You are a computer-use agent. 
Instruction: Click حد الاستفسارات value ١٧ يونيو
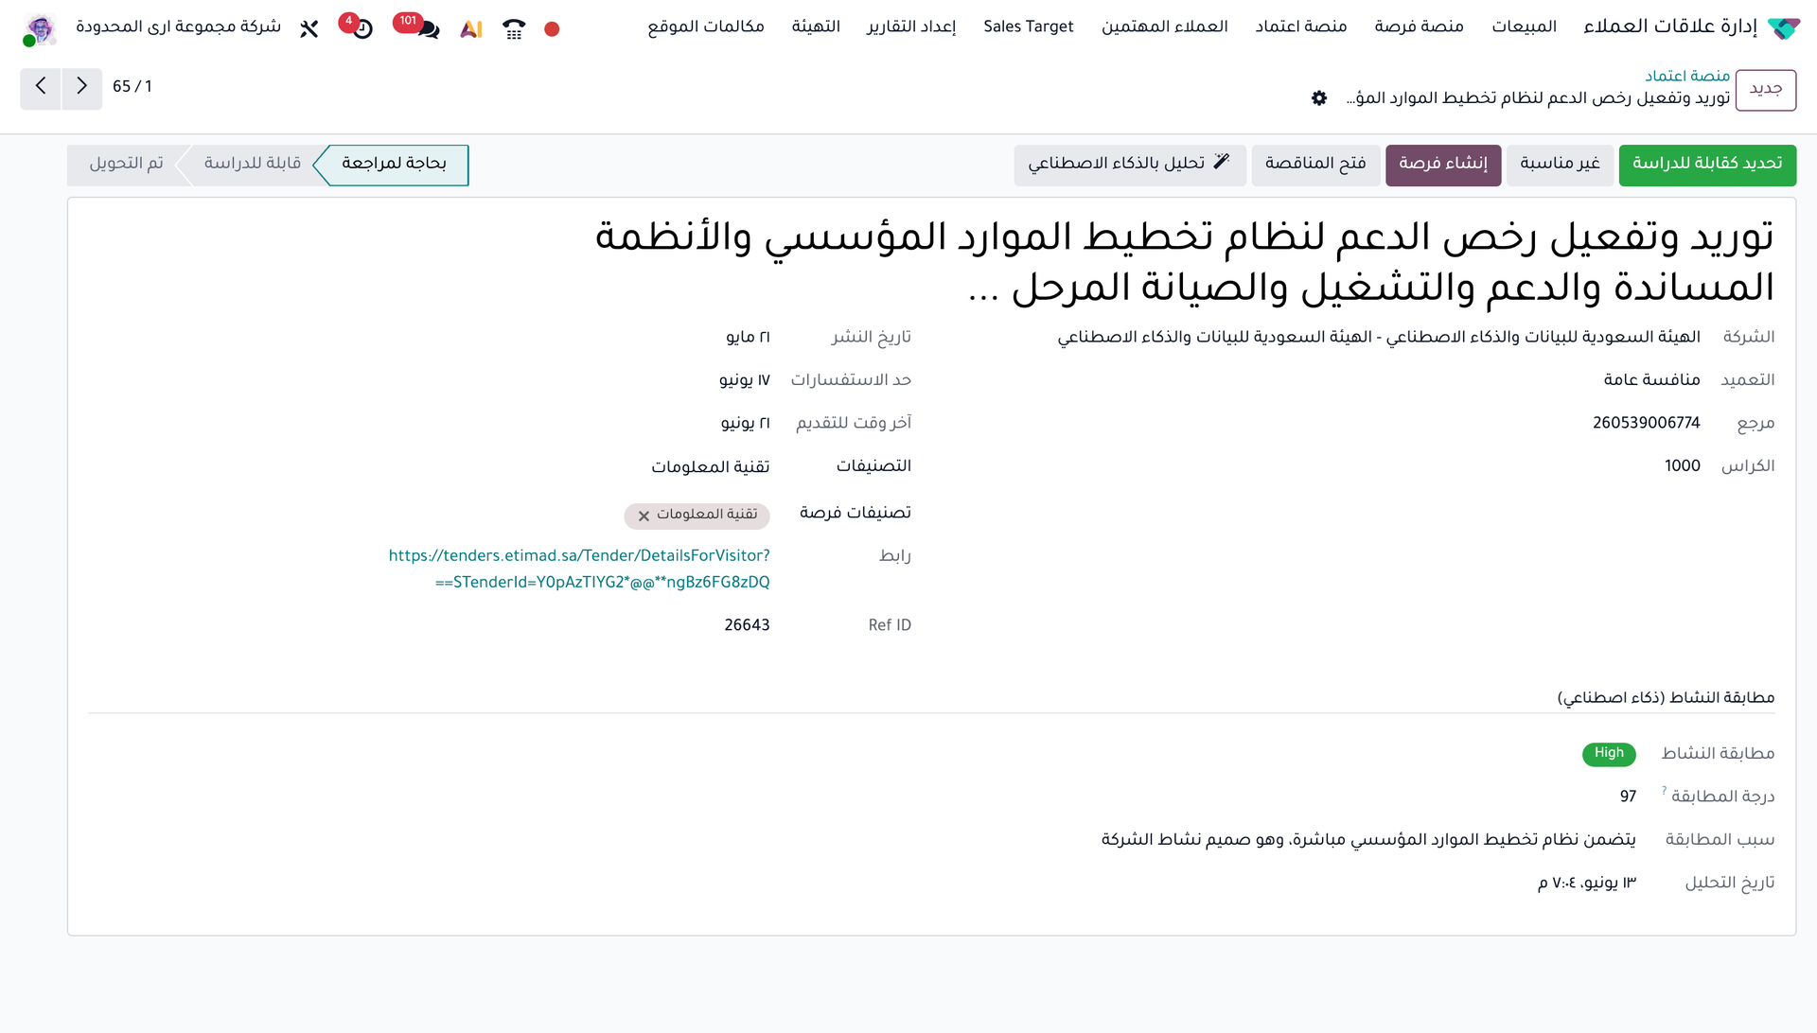click(x=744, y=380)
